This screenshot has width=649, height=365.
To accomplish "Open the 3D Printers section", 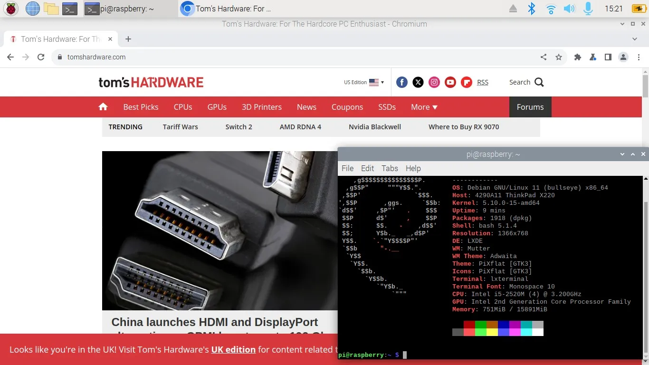I will pyautogui.click(x=262, y=107).
